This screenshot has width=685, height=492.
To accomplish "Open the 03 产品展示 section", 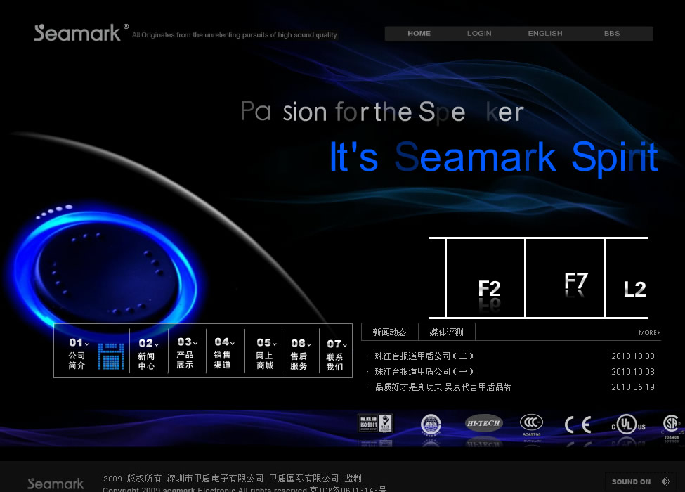I will [187, 353].
